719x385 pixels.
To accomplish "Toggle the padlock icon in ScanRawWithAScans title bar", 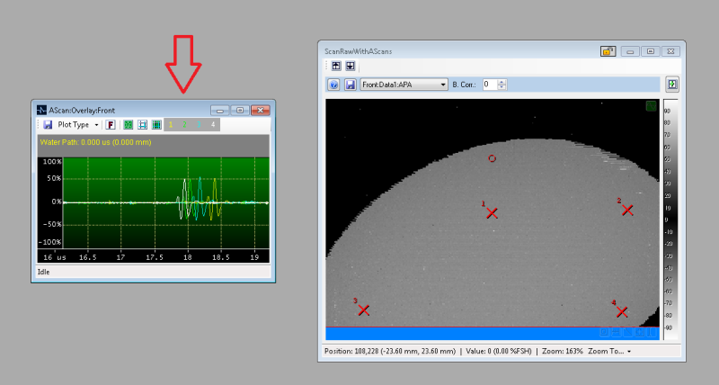I will tap(608, 51).
